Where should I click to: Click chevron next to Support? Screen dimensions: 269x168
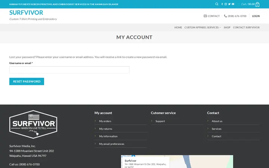point(152,121)
